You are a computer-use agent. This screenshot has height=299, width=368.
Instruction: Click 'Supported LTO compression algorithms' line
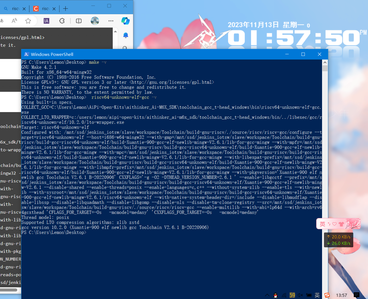pos(80,223)
